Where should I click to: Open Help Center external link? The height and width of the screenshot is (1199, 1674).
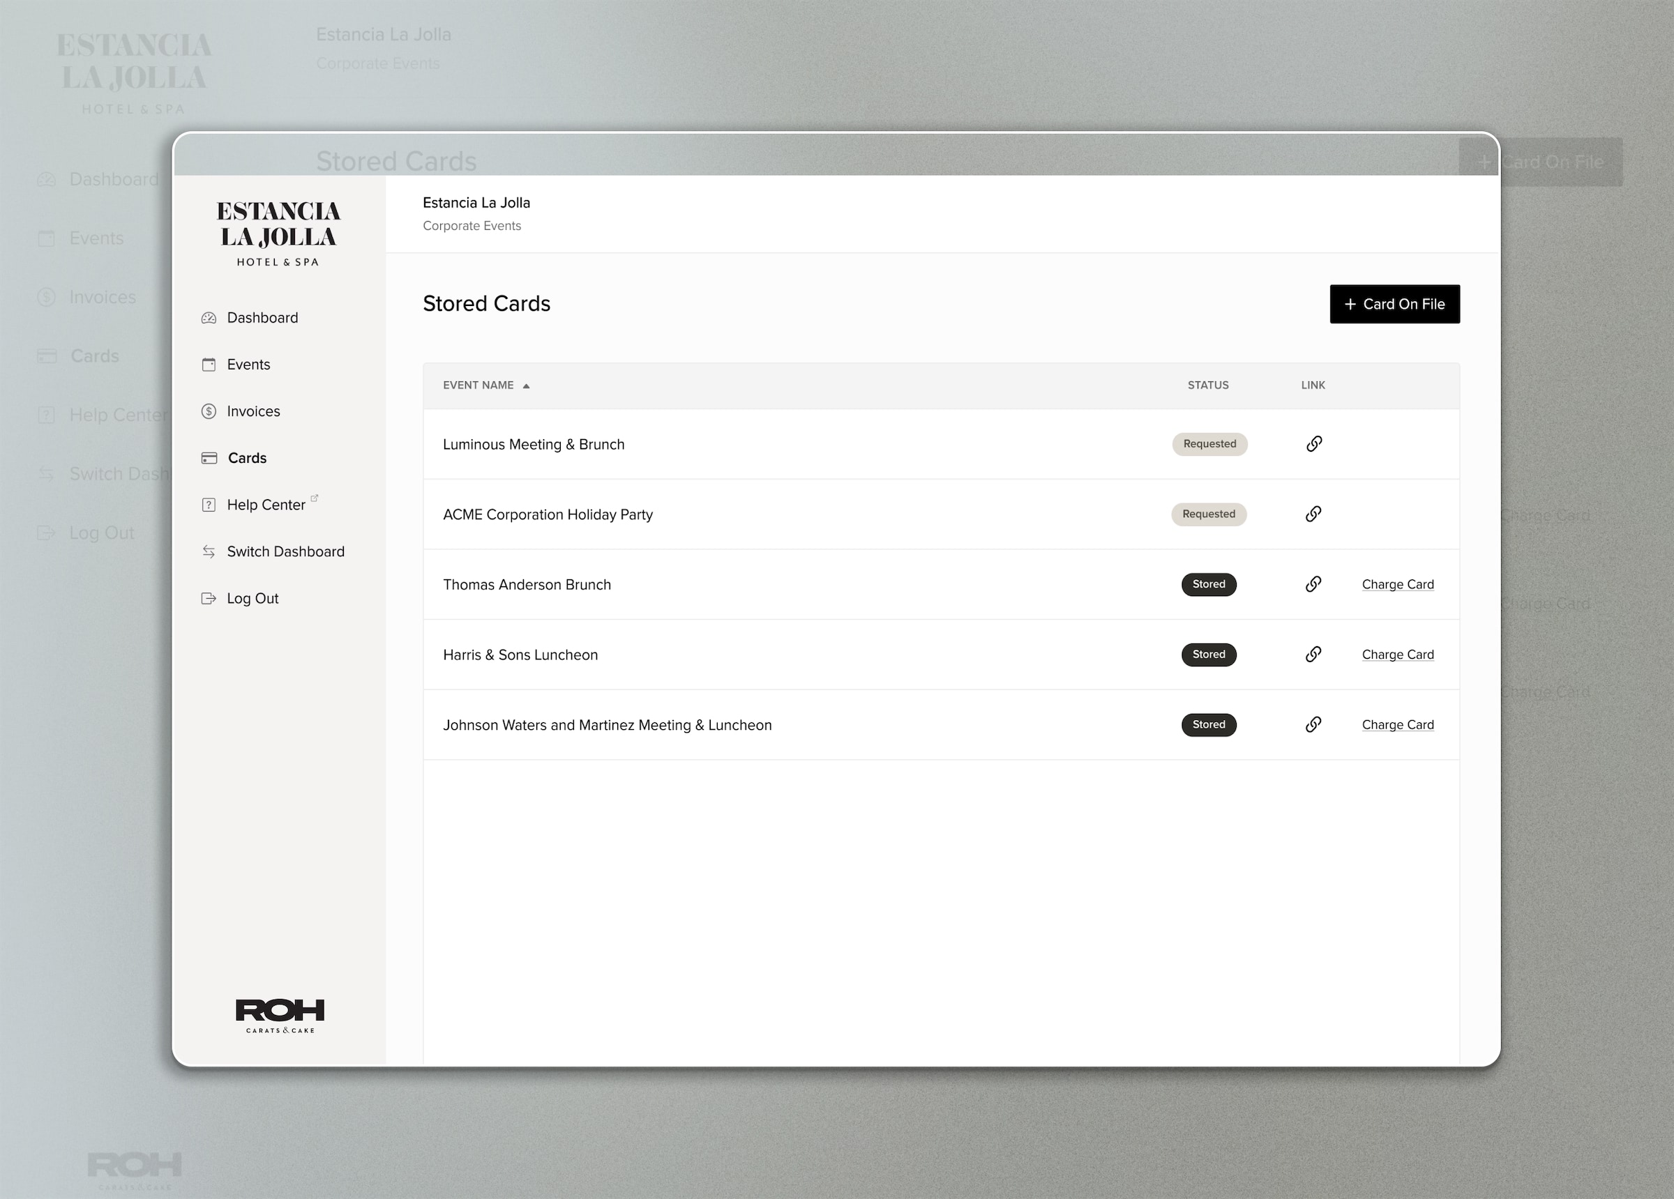pos(266,505)
